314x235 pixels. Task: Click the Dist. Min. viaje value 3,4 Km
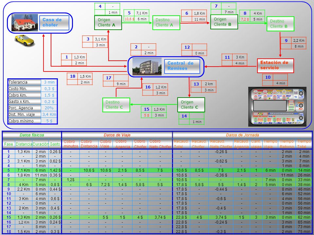[x=49, y=115]
